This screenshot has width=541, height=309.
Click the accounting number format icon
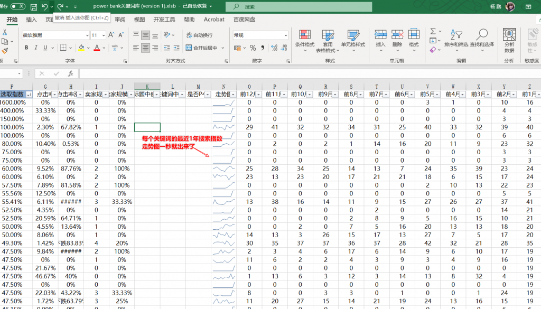click(x=237, y=48)
